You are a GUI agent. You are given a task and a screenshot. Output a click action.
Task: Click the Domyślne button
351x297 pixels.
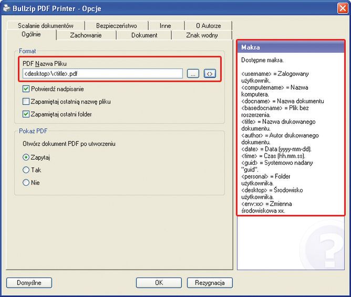pyautogui.click(x=29, y=283)
